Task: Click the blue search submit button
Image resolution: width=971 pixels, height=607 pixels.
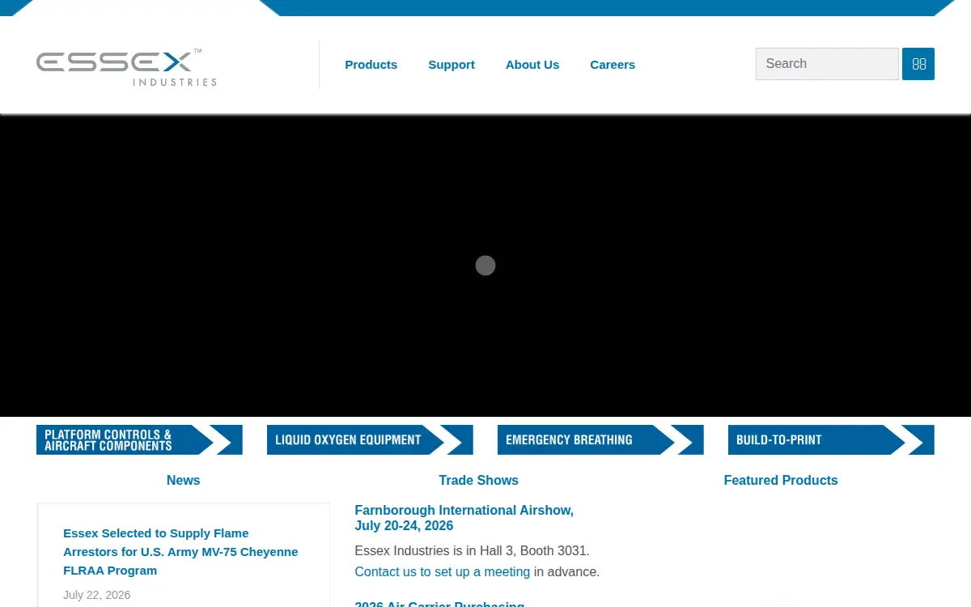Action: coord(918,64)
